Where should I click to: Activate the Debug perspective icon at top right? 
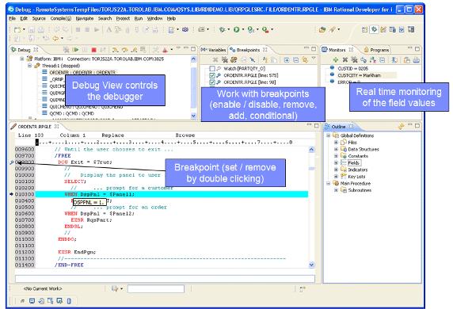[374, 29]
